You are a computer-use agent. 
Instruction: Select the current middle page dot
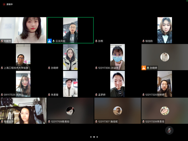pyautogui.click(x=94, y=137)
